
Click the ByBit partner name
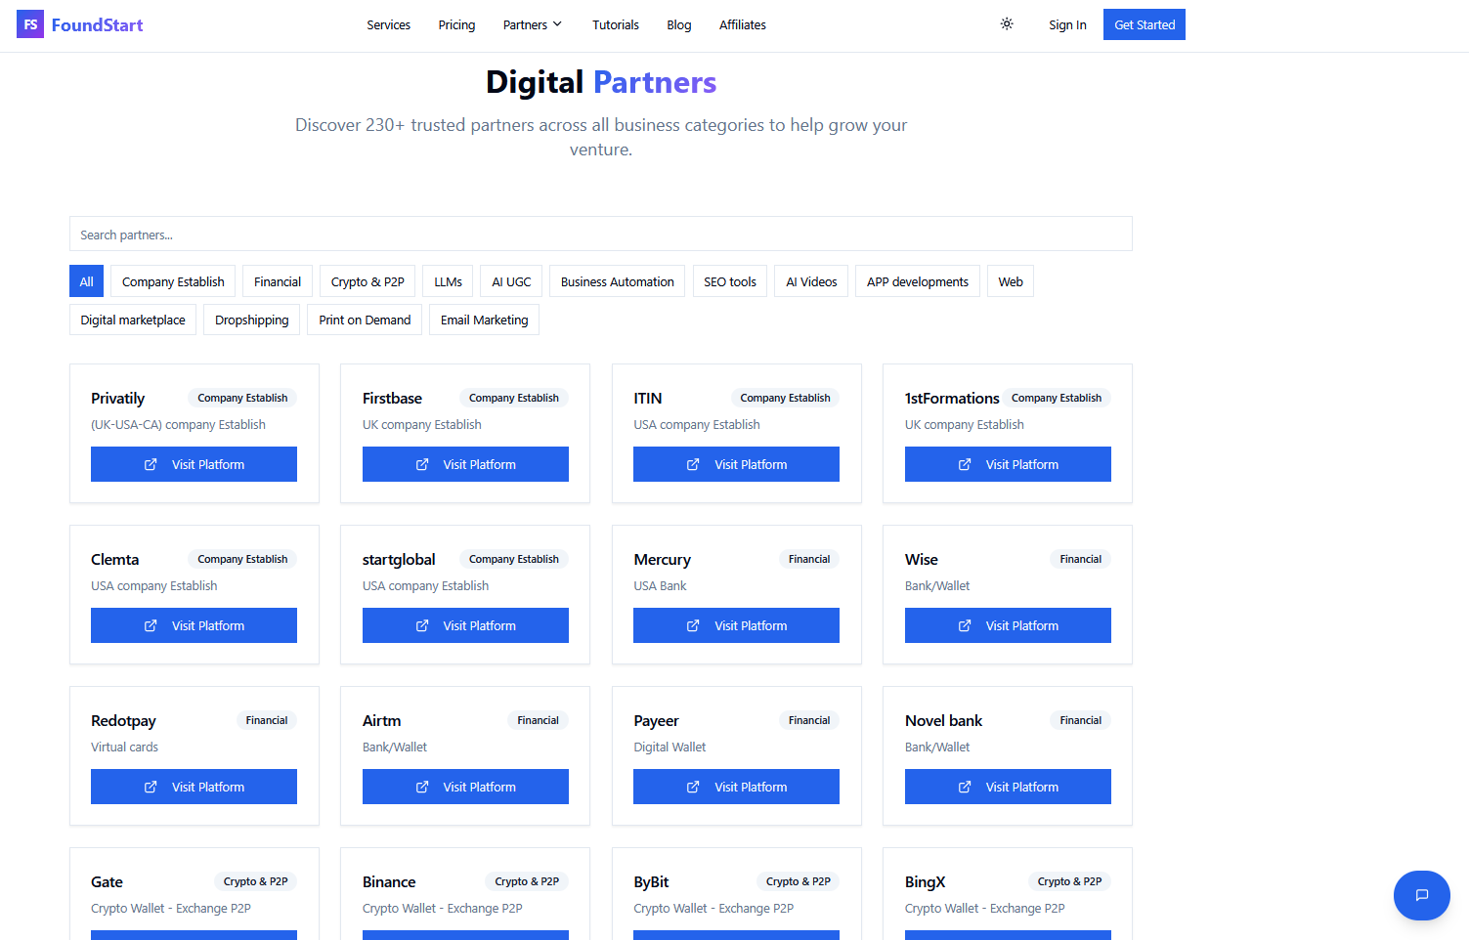coord(651,881)
